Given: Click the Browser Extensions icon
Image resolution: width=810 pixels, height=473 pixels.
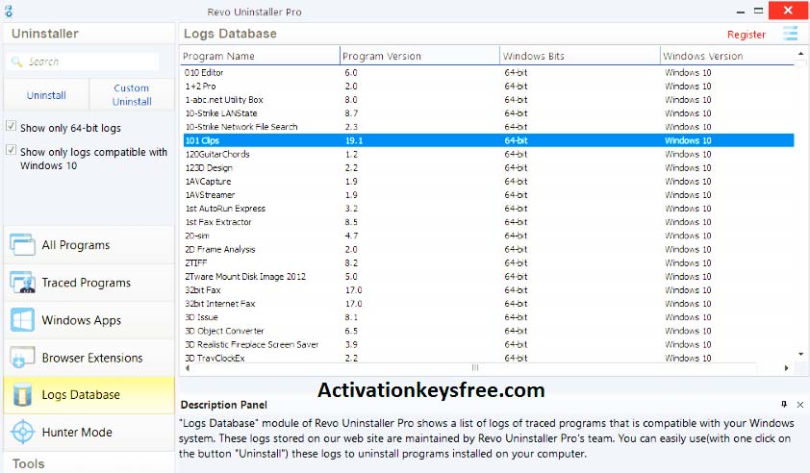Looking at the screenshot, I should pos(22,358).
